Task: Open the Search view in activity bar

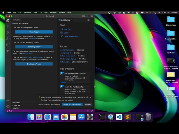Action: point(8,27)
